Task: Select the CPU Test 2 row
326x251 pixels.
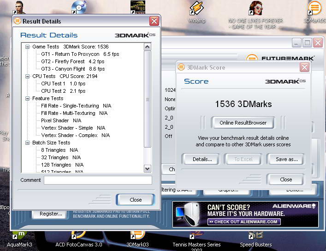Action: pyautogui.click(x=63, y=91)
